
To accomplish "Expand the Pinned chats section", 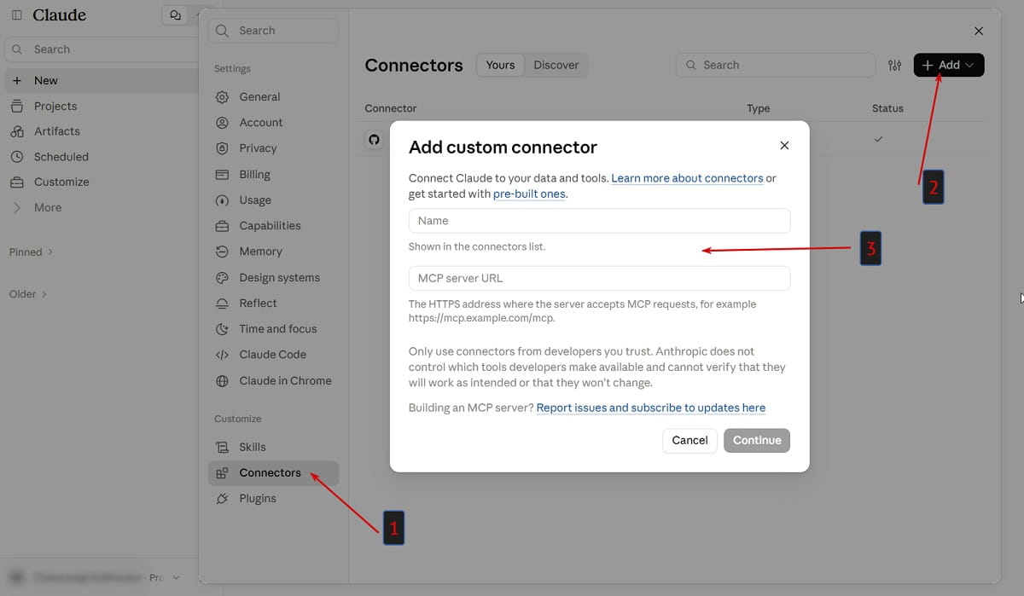I will point(32,252).
